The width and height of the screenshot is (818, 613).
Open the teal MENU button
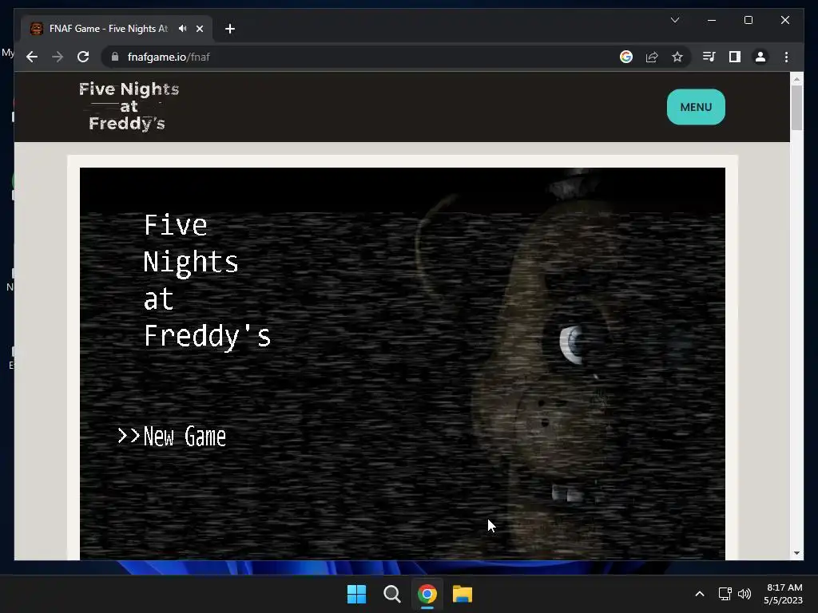click(696, 107)
